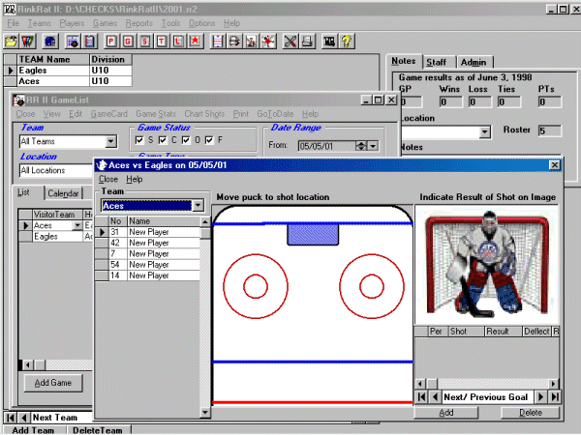Click the red star toolbar icon
581x435 pixels.
point(195,42)
